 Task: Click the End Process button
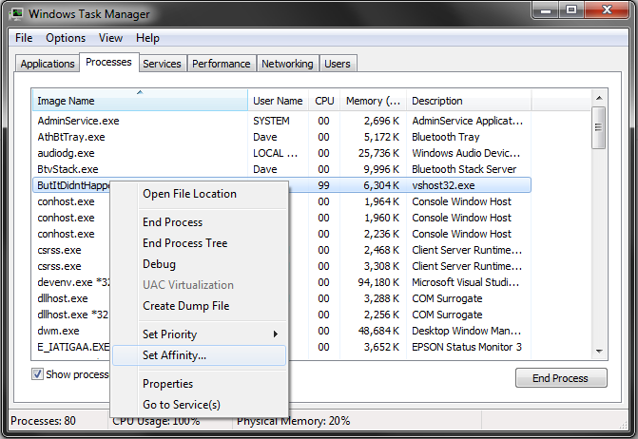tap(561, 378)
